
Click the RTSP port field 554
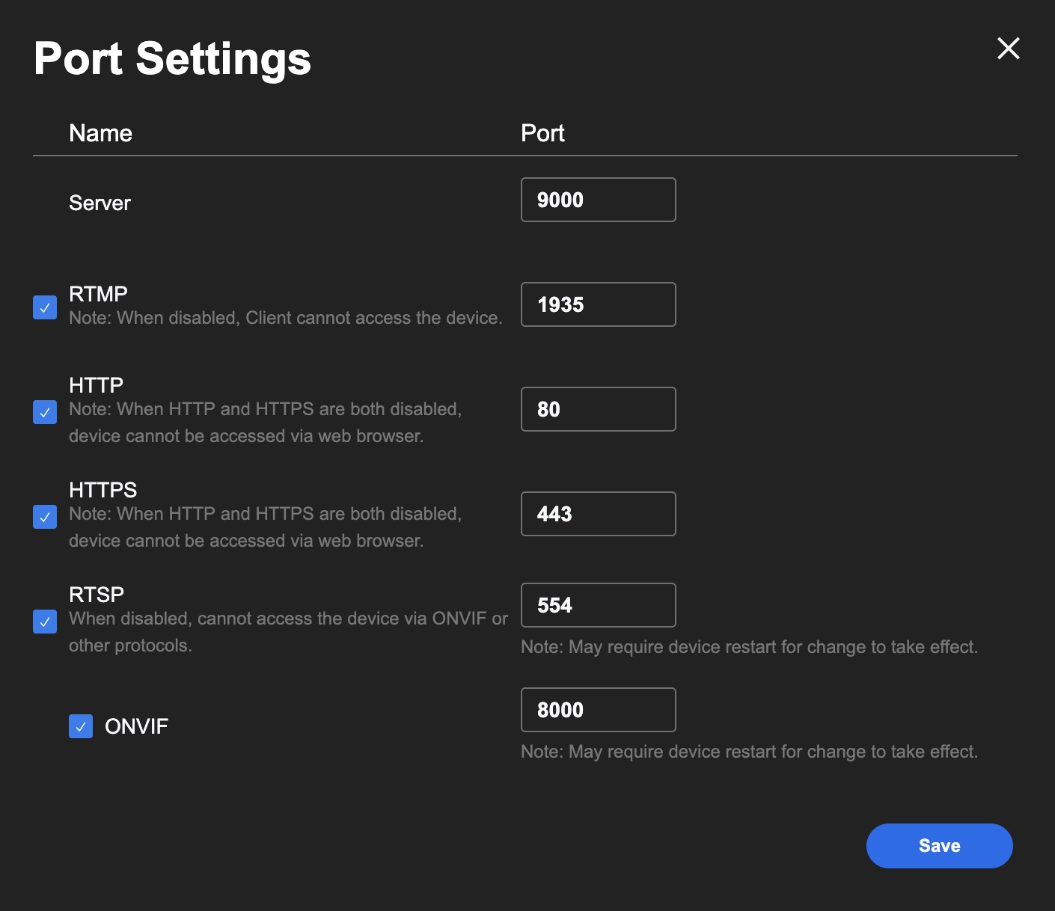point(599,605)
